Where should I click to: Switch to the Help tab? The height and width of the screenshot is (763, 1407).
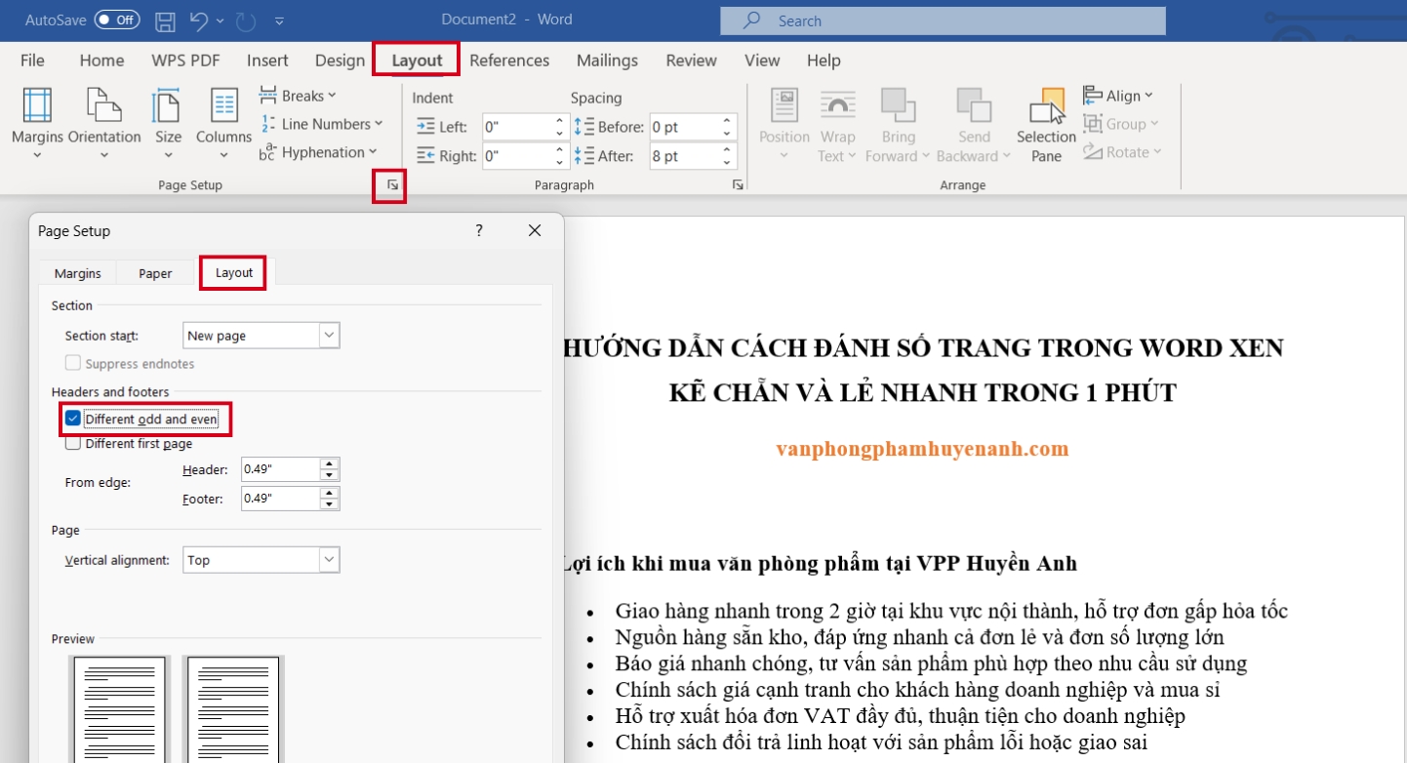(824, 60)
